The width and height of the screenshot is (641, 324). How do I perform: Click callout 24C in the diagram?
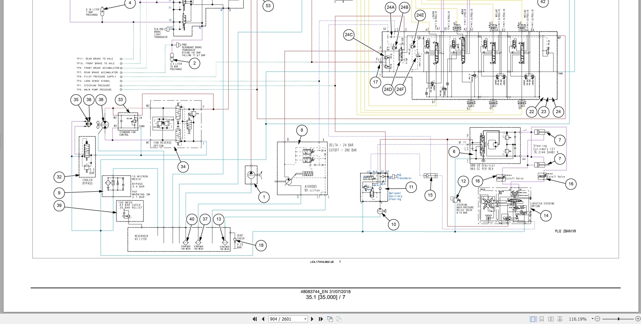[349, 35]
